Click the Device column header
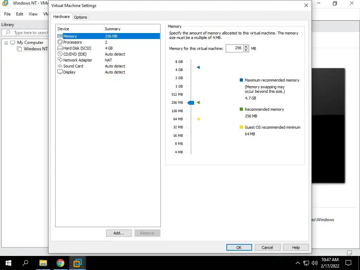360x270 pixels. (x=79, y=29)
